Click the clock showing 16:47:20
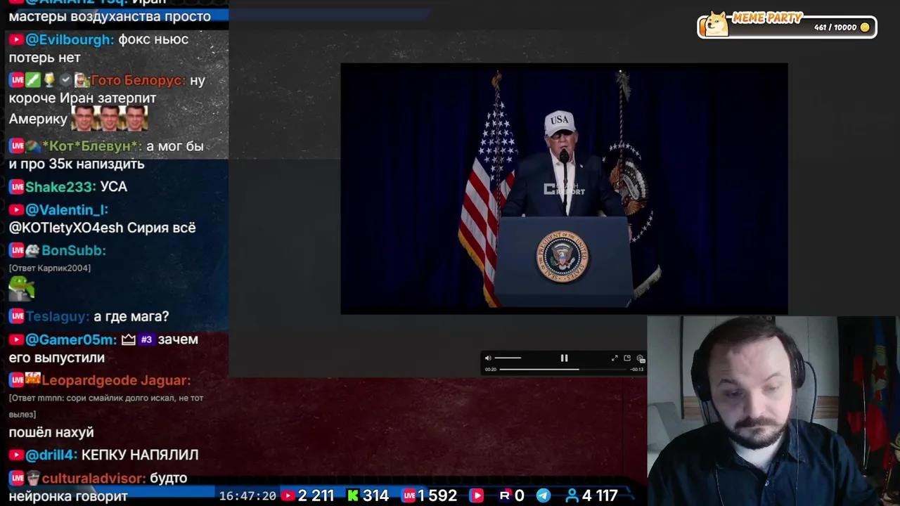 pos(247,495)
